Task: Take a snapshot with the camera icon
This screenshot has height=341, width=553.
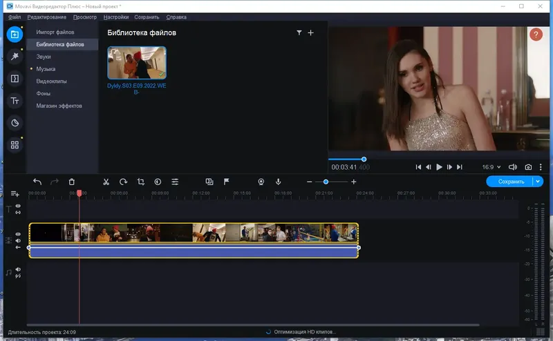Action: (x=528, y=167)
